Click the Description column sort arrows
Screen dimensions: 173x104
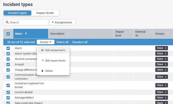(x=68, y=34)
